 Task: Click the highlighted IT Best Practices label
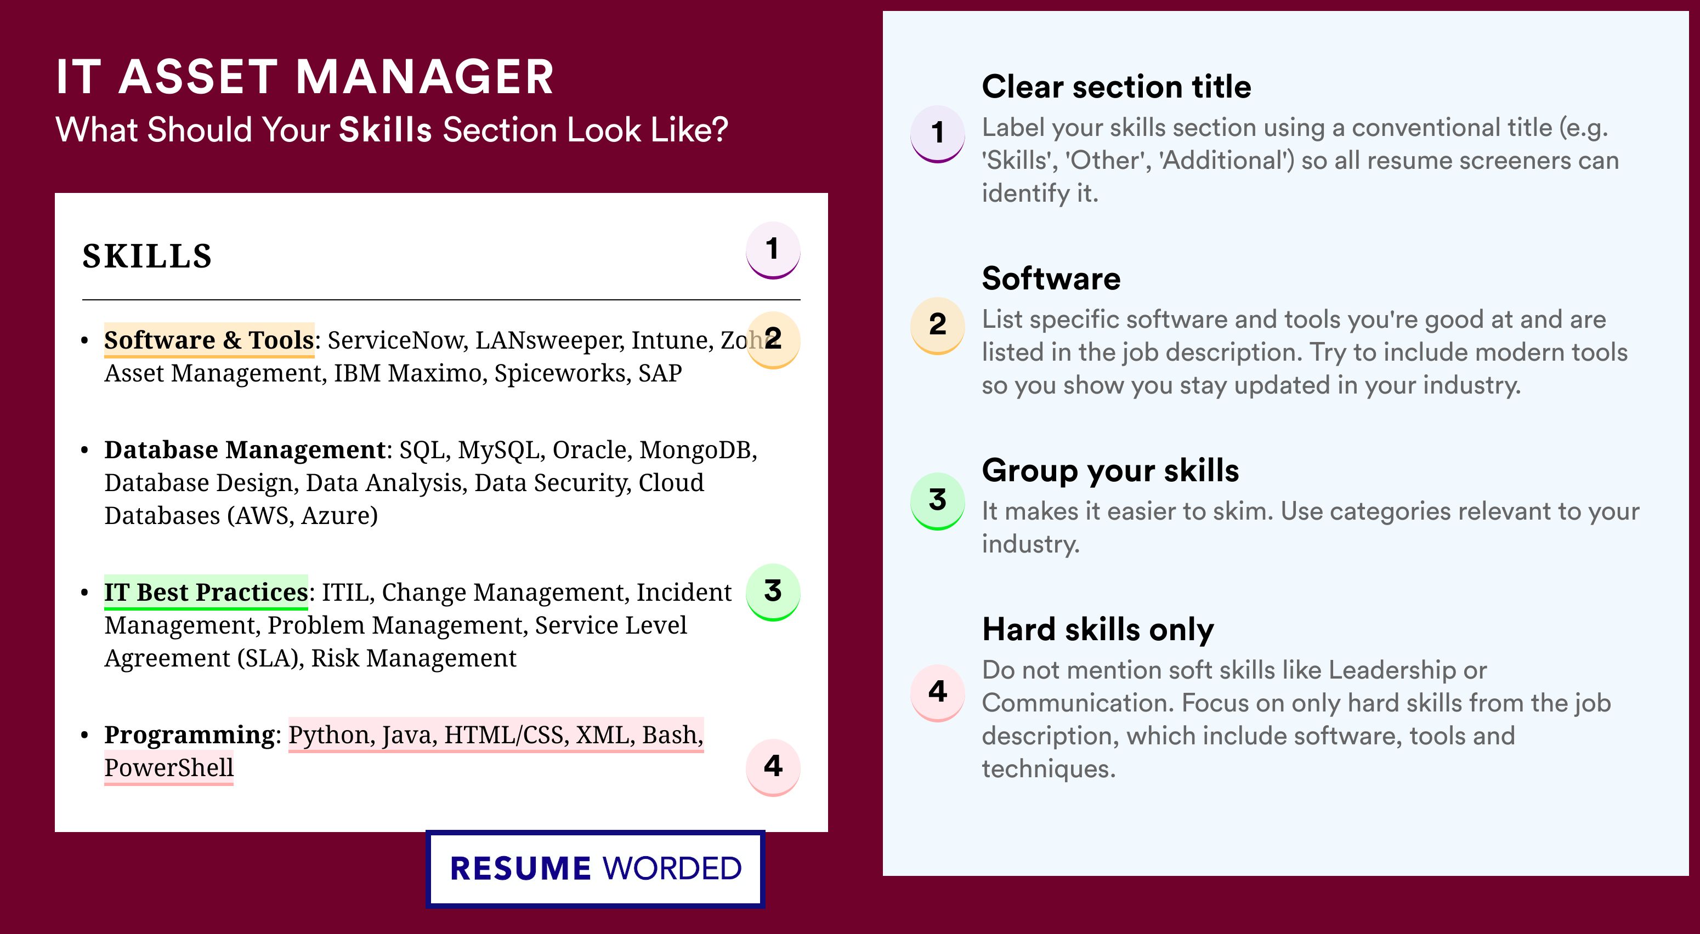point(206,593)
